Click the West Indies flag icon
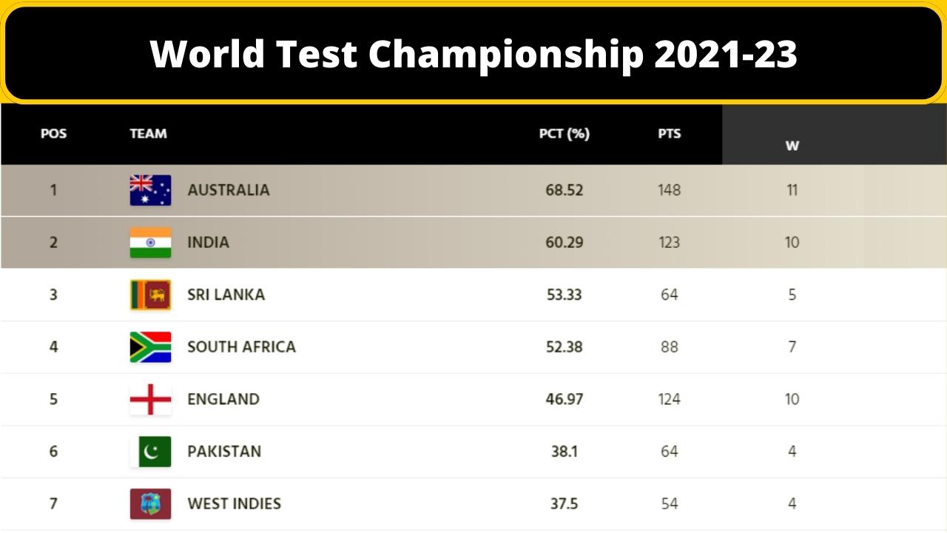This screenshot has width=947, height=533. click(150, 503)
